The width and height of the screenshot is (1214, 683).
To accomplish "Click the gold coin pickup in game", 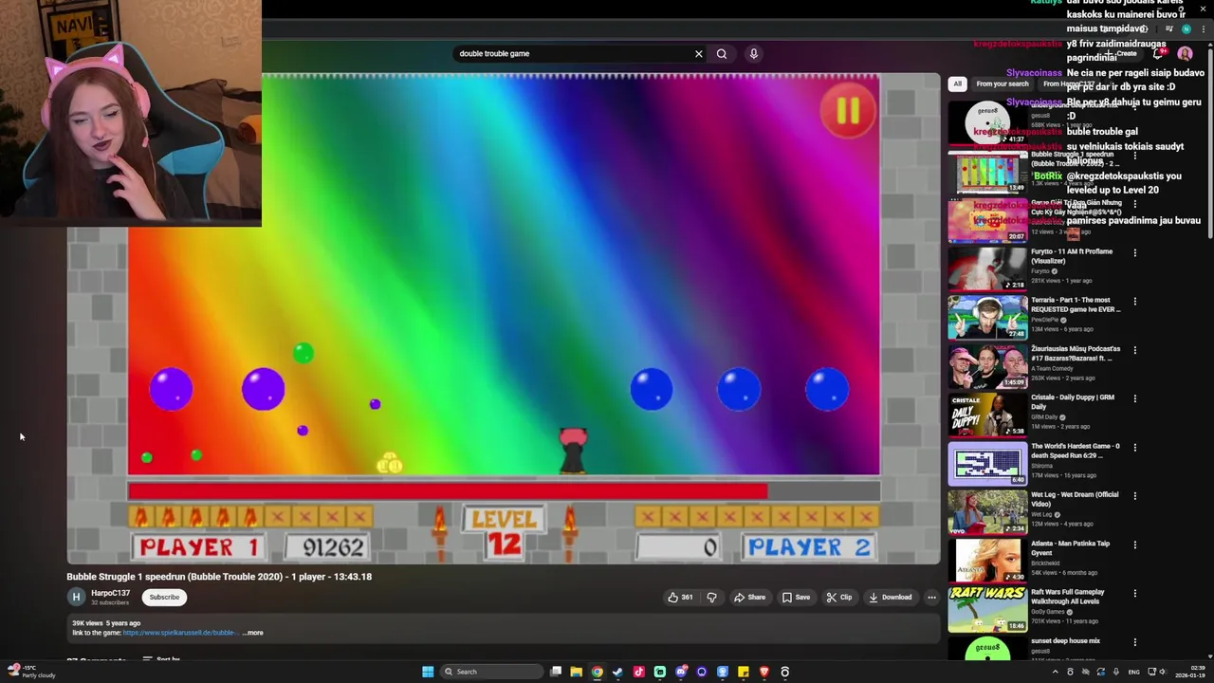I will [x=390, y=464].
